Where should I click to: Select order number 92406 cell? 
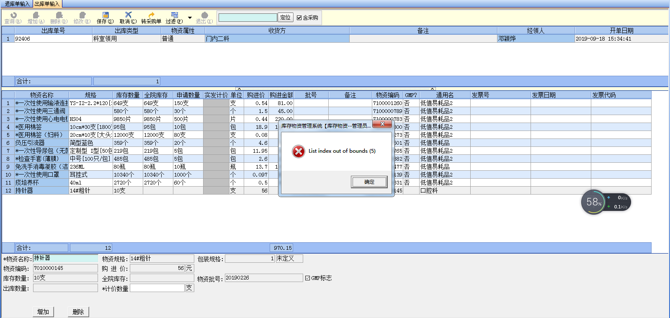(x=53, y=38)
